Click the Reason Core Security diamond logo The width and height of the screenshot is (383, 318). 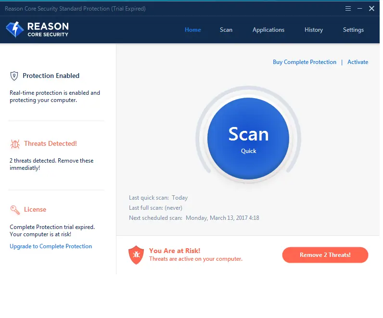coord(15,29)
